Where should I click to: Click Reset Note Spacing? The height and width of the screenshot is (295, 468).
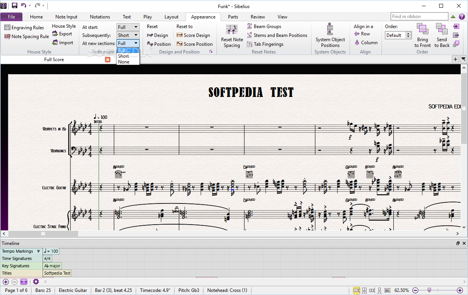click(x=232, y=36)
